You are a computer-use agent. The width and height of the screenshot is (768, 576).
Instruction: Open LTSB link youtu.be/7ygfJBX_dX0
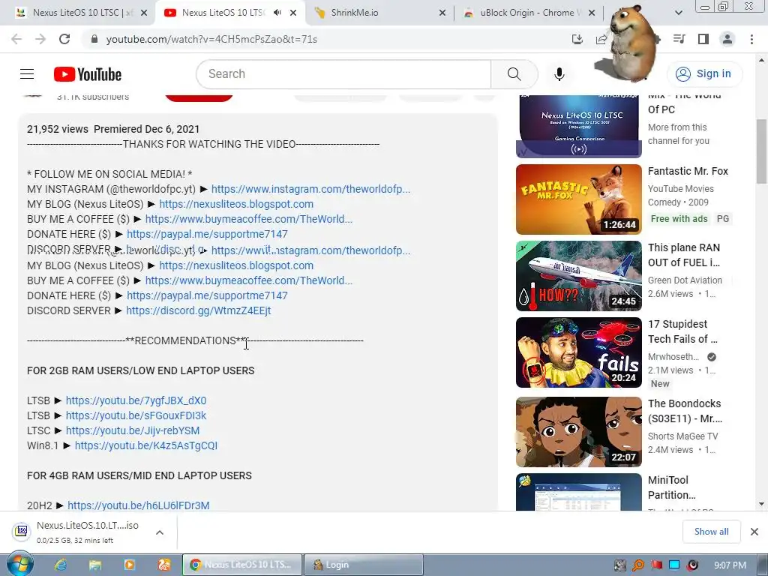pos(136,400)
